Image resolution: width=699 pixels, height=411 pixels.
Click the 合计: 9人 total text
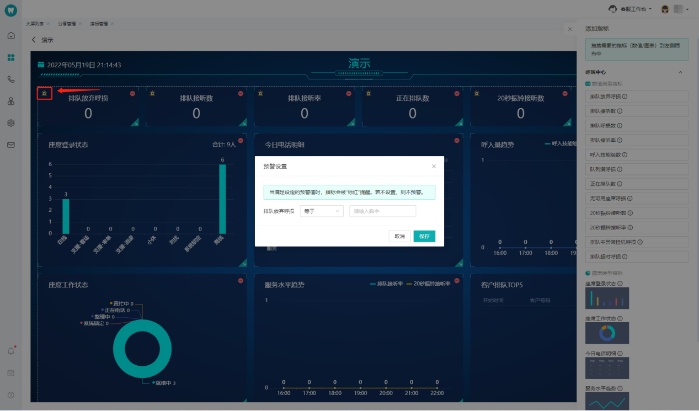click(x=224, y=145)
